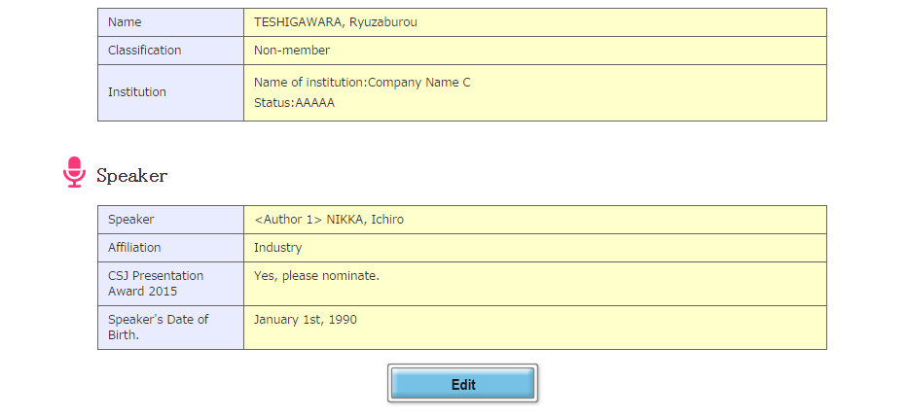Click the Name row label

click(125, 22)
